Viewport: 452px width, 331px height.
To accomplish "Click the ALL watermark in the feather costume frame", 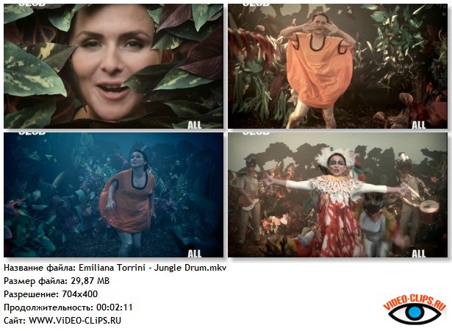I will tap(419, 254).
